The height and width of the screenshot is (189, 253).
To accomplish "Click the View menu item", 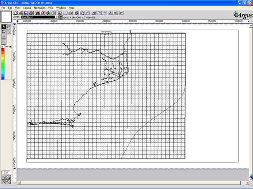I will (x=18, y=8).
